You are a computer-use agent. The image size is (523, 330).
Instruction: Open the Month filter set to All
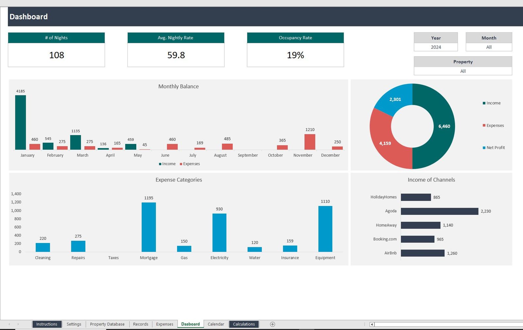click(489, 47)
